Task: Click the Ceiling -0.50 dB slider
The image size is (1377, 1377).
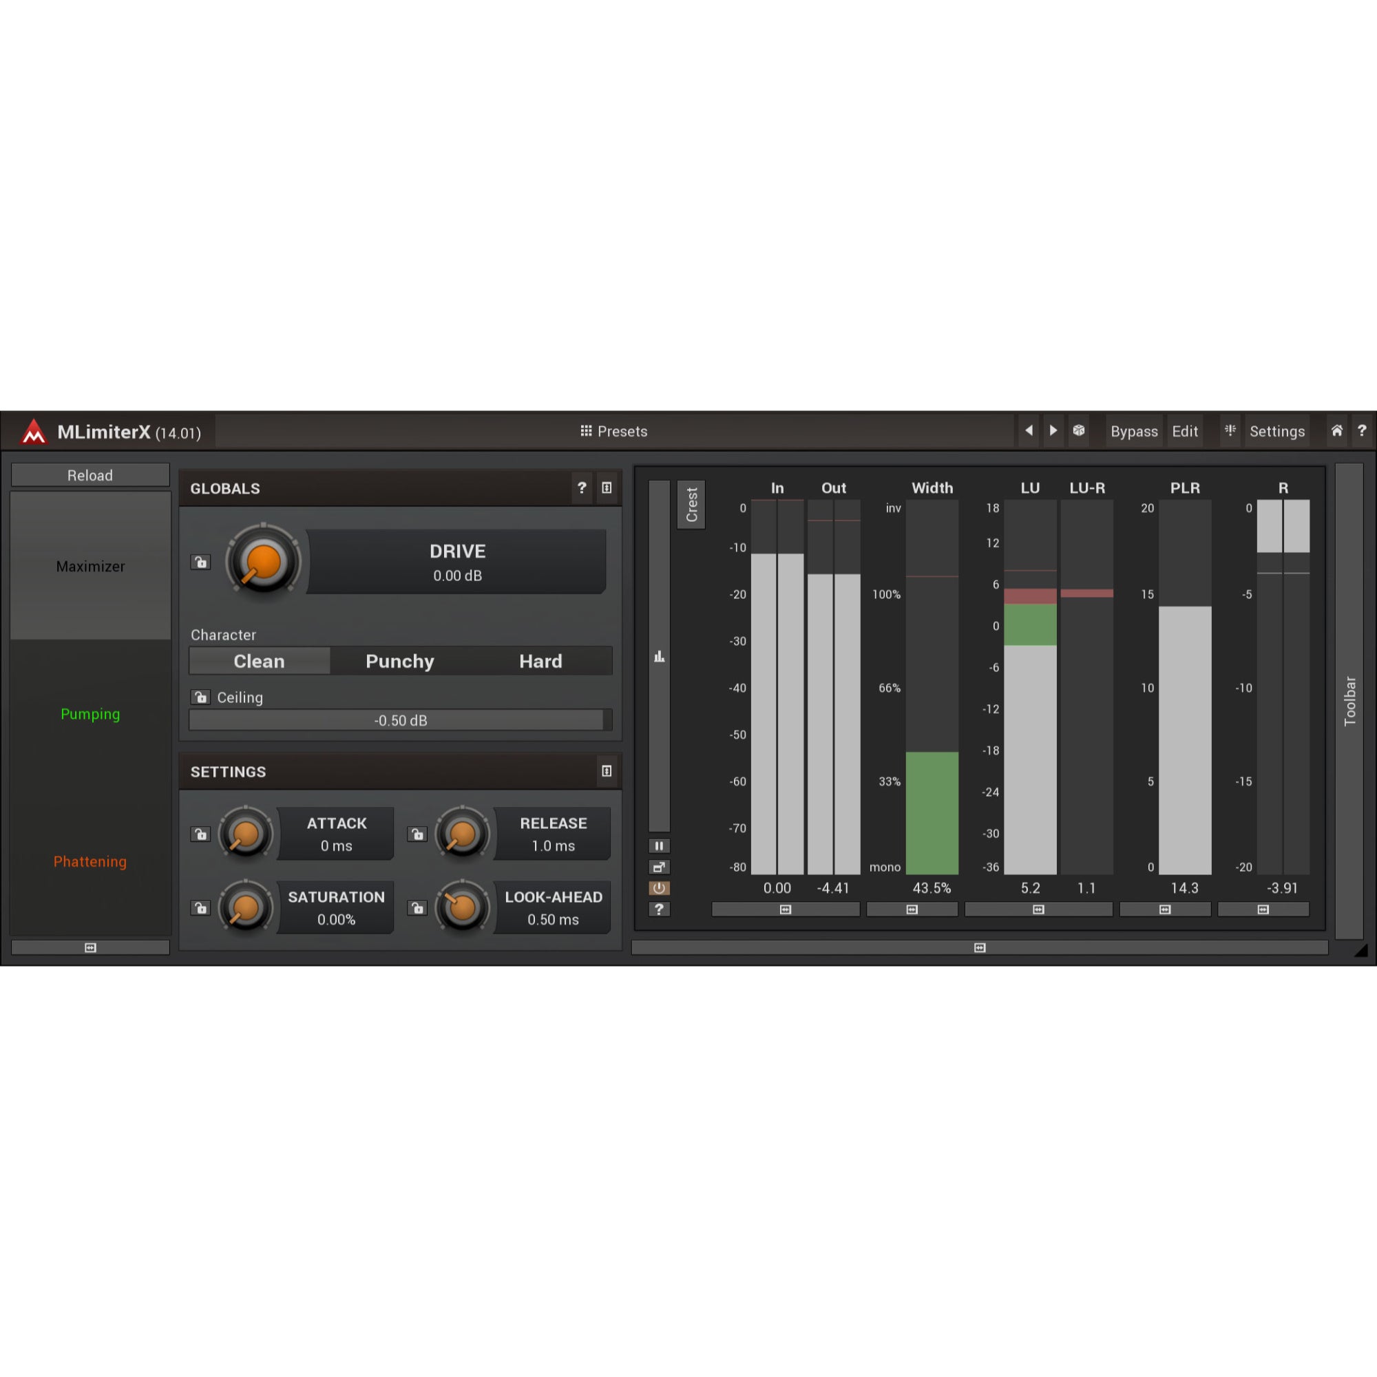Action: click(401, 720)
